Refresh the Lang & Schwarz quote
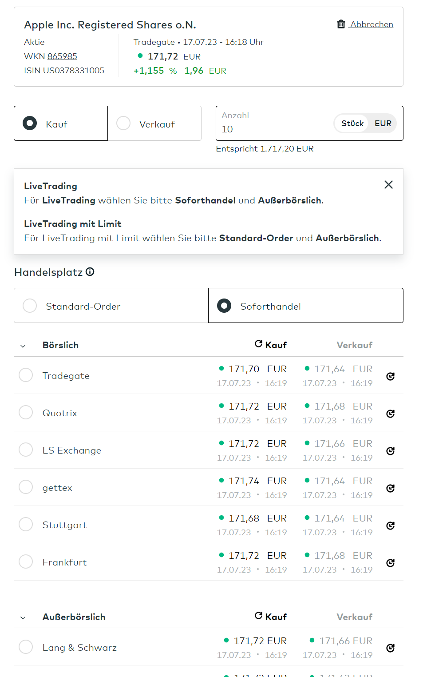Screen dimensions: 423x677 point(391,648)
